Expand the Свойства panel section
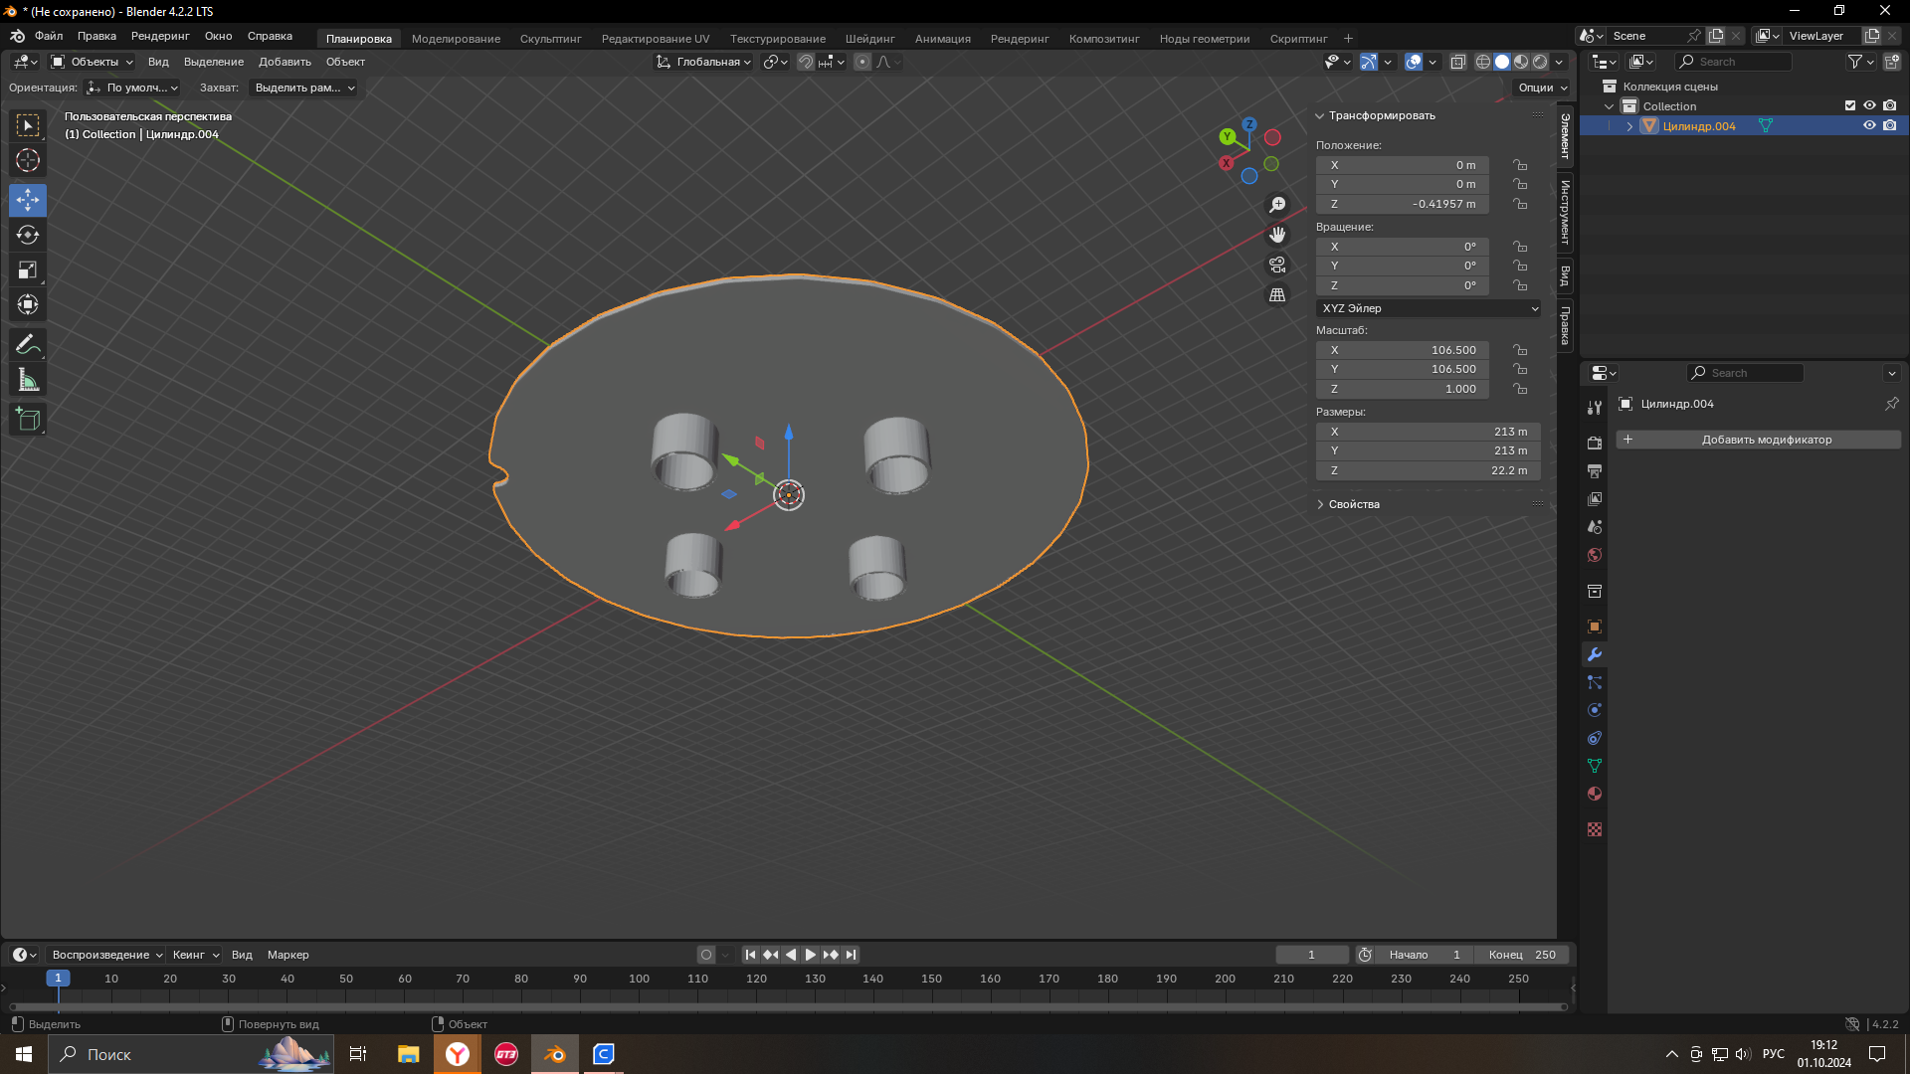The width and height of the screenshot is (1910, 1074). pyautogui.click(x=1353, y=504)
